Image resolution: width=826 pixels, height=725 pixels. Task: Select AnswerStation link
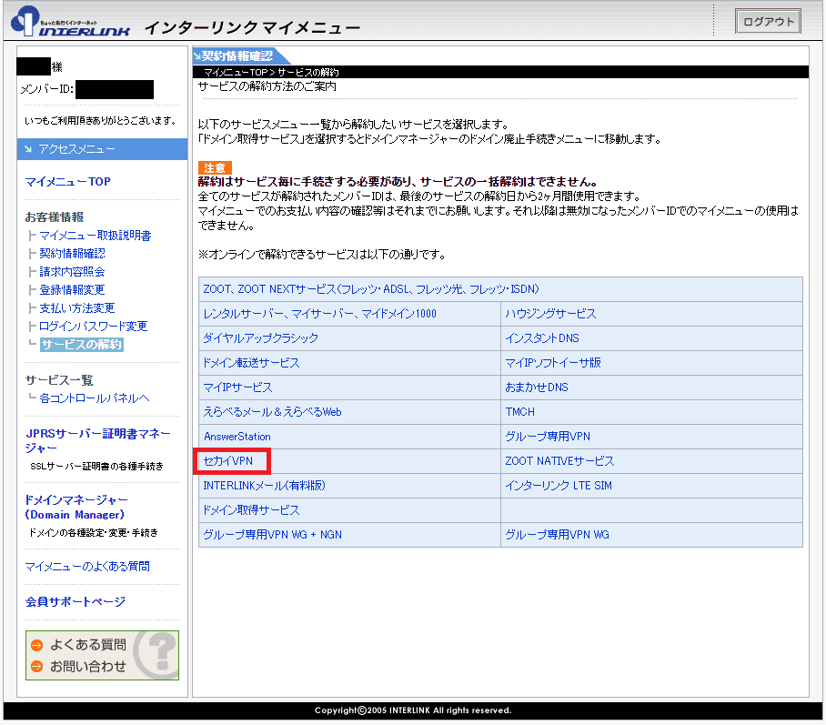pyautogui.click(x=237, y=437)
